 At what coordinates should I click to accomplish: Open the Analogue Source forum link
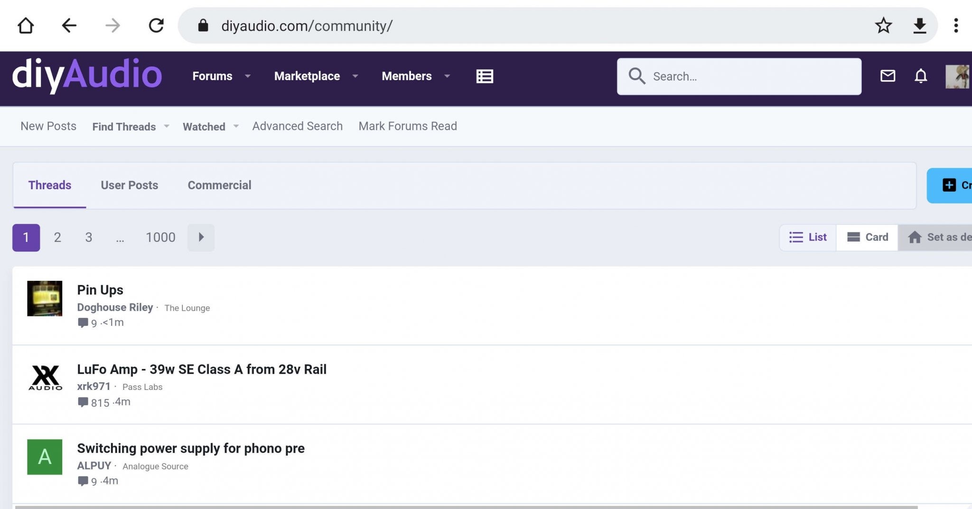tap(155, 466)
